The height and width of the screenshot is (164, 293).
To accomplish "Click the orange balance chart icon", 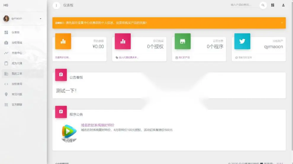I will (63, 41).
